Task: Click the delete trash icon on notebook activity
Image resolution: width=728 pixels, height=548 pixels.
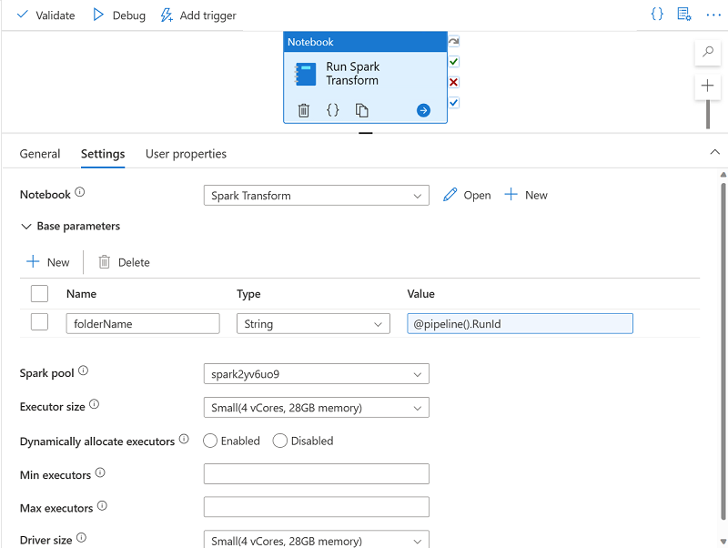Action: pos(304,110)
